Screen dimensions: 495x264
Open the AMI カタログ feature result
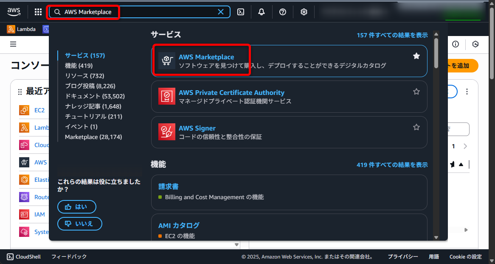coord(179,225)
